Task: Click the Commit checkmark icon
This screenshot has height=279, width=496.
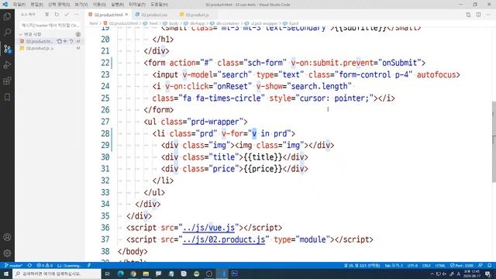Action: click(67, 15)
